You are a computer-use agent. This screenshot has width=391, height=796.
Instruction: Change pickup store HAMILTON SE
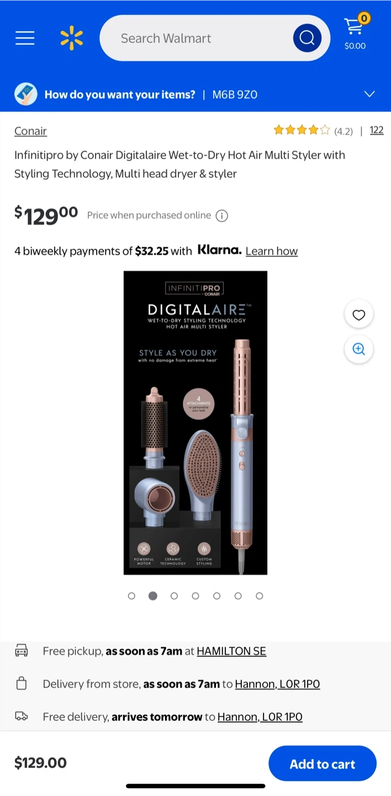tap(231, 651)
